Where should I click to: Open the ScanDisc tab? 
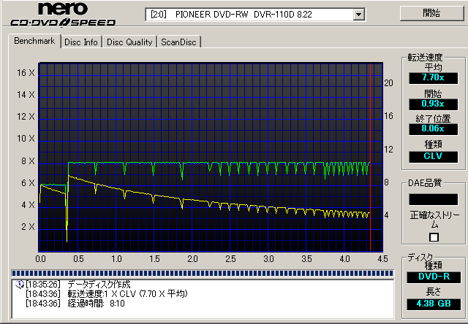pyautogui.click(x=178, y=42)
